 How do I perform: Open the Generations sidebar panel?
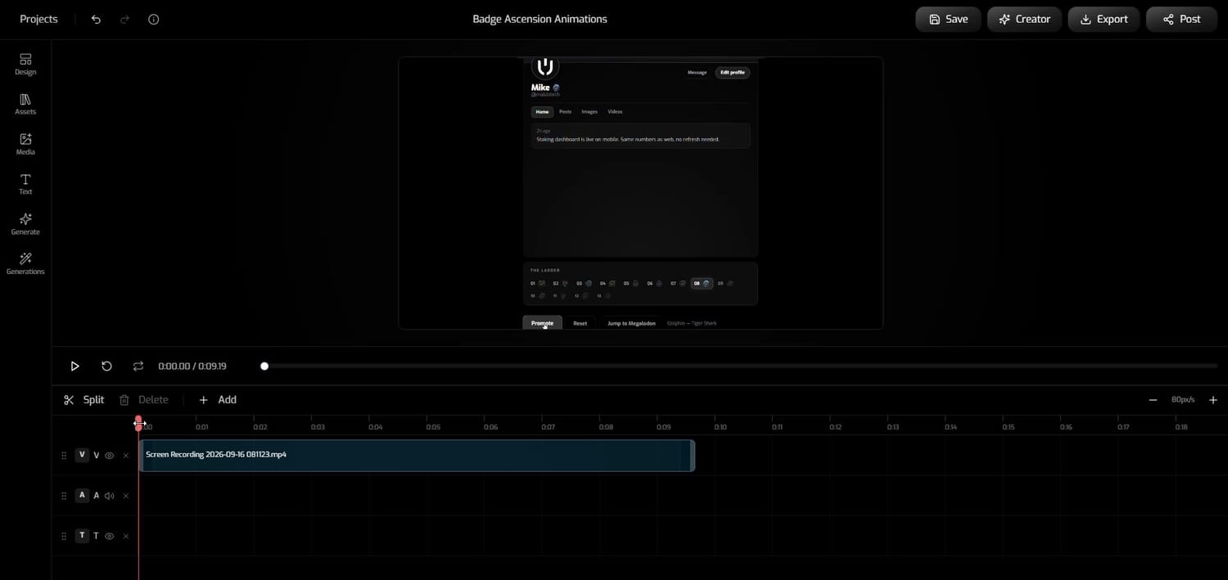25,263
